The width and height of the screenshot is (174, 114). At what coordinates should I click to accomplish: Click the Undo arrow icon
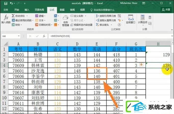click(11, 3)
